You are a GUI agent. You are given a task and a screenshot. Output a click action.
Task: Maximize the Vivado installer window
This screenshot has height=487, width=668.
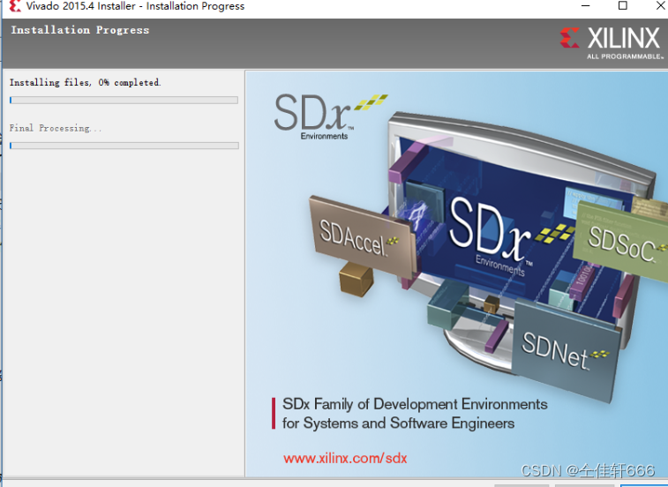coord(622,6)
